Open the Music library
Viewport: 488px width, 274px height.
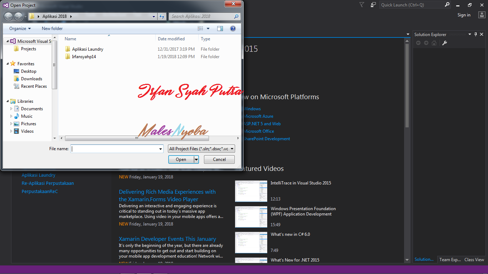click(27, 116)
